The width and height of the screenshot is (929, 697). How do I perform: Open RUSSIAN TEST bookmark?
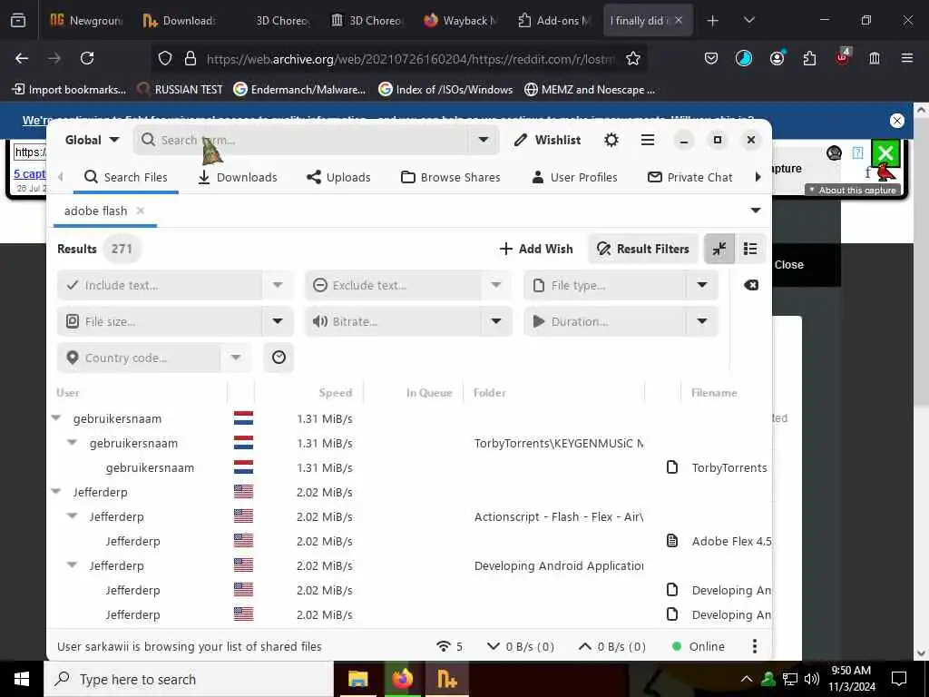[x=181, y=90]
